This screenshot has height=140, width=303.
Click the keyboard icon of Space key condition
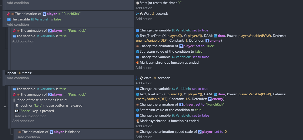coord(17,111)
